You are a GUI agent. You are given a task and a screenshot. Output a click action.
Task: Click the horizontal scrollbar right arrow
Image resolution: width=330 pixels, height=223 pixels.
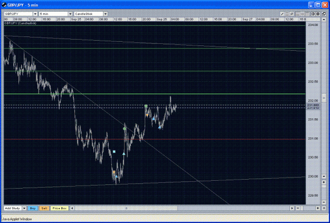pos(292,208)
